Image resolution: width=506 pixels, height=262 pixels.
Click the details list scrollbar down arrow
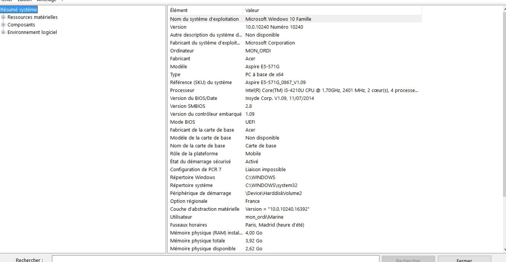[x=504, y=249]
